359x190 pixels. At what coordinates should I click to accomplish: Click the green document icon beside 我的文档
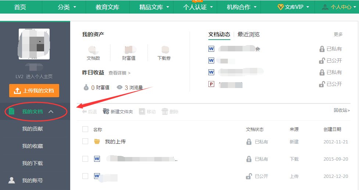[x=11, y=112]
